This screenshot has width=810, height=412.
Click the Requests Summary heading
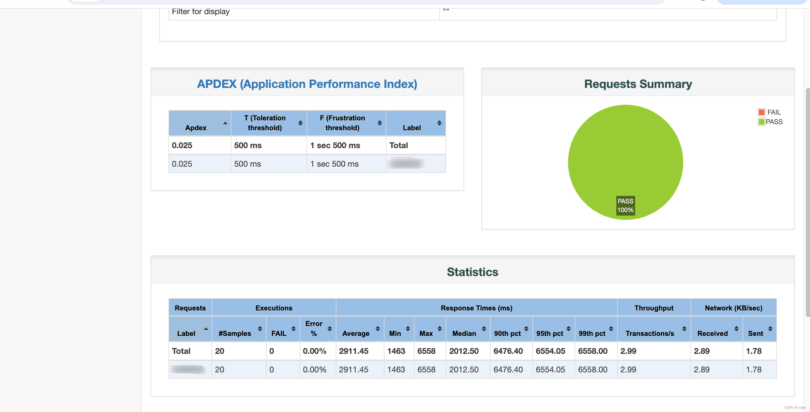pos(638,84)
